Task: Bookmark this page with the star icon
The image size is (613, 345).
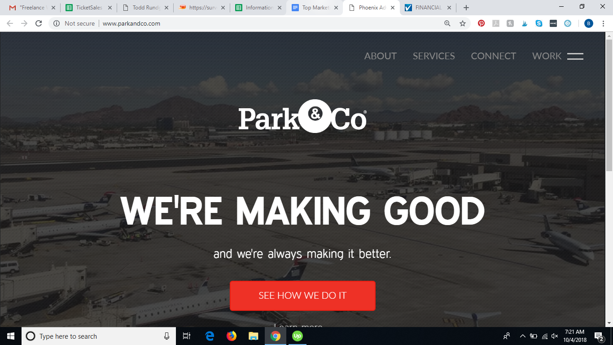Action: 463,23
